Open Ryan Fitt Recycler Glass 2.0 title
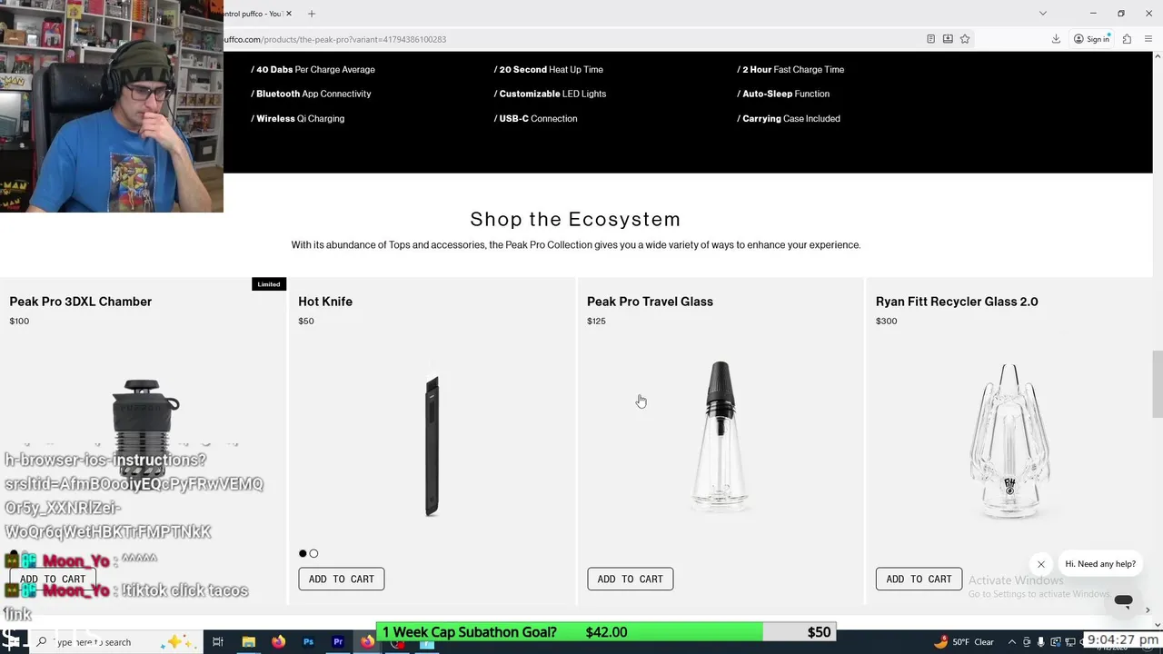 pos(957,302)
